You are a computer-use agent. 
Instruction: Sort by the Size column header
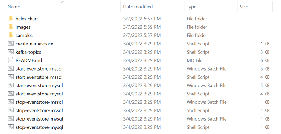[244, 7]
